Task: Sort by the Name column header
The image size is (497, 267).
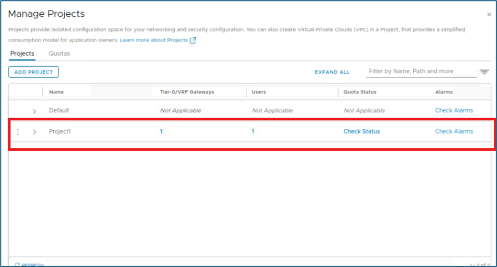Action: pyautogui.click(x=56, y=92)
